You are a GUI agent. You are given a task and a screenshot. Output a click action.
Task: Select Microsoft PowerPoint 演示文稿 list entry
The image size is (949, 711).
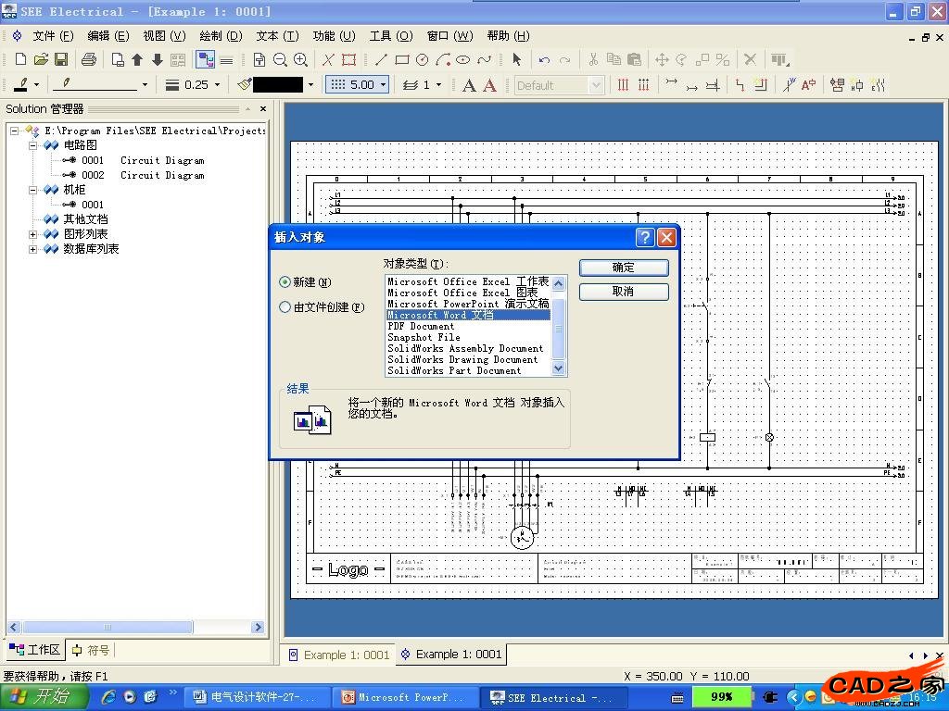coord(468,304)
